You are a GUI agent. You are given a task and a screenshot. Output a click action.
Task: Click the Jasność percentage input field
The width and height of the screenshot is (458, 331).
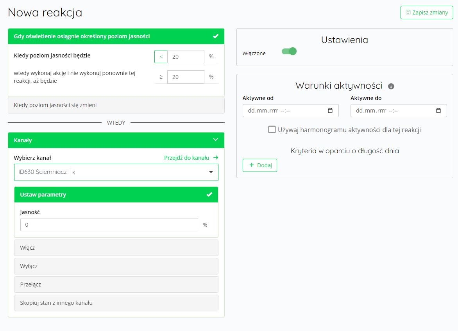109,225
